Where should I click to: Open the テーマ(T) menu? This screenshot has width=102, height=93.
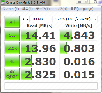point(43,9)
